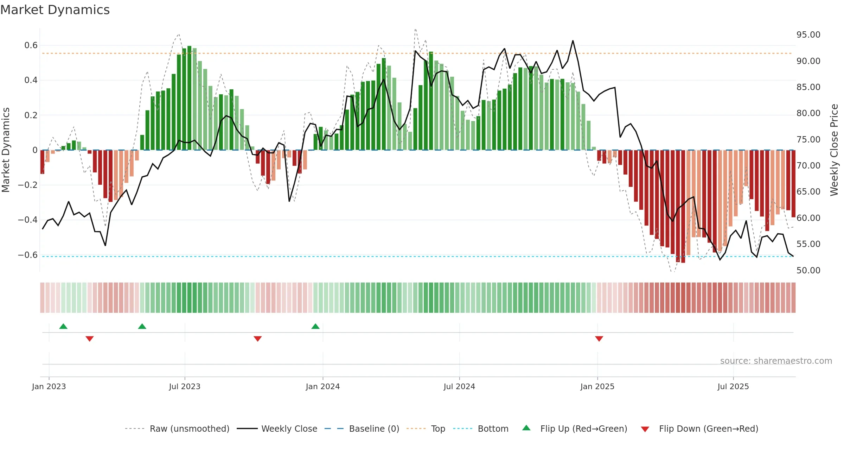Click the 85.00 price axis label
Screen dimensions: 844x475
click(x=808, y=87)
